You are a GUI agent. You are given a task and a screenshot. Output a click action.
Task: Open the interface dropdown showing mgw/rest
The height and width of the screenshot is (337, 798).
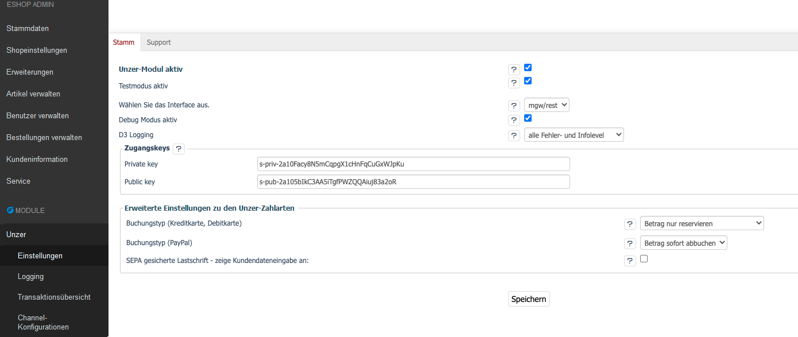click(546, 104)
